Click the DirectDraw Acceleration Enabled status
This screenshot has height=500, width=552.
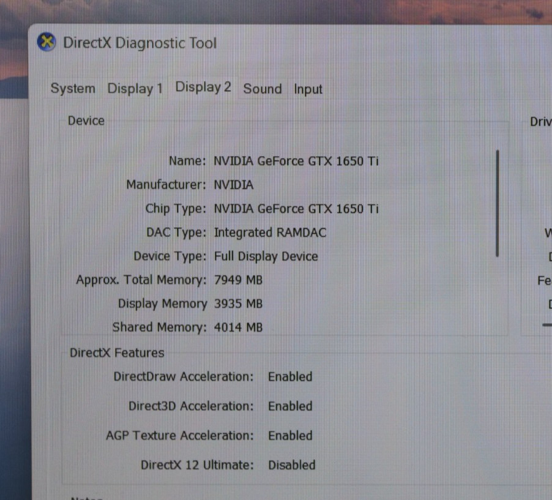click(290, 377)
